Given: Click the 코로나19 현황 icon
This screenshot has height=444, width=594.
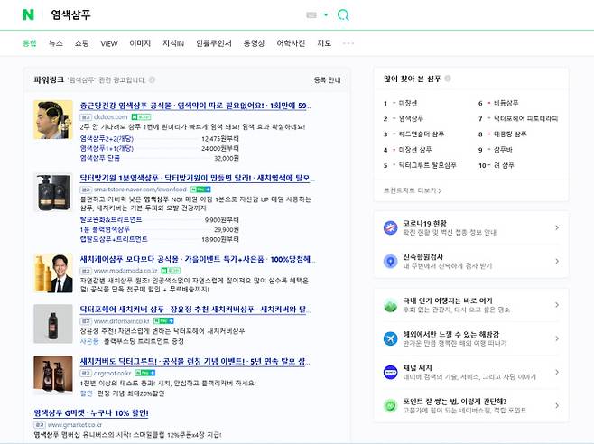Looking at the screenshot, I should pyautogui.click(x=390, y=227).
